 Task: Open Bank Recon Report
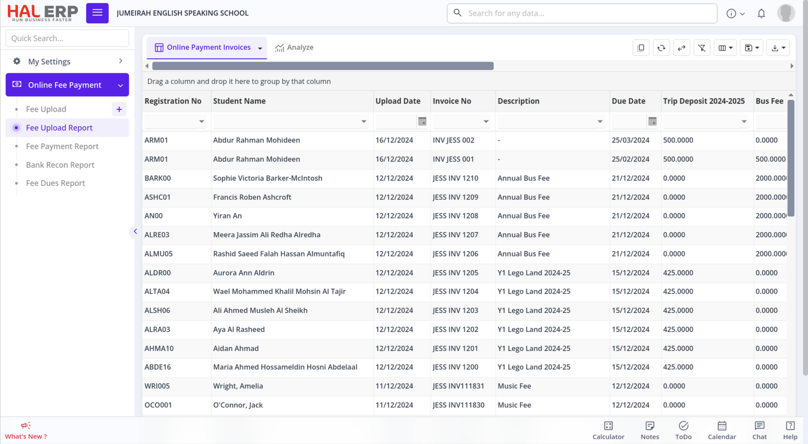(x=60, y=165)
